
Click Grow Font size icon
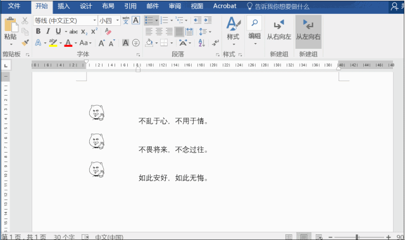[x=101, y=43]
